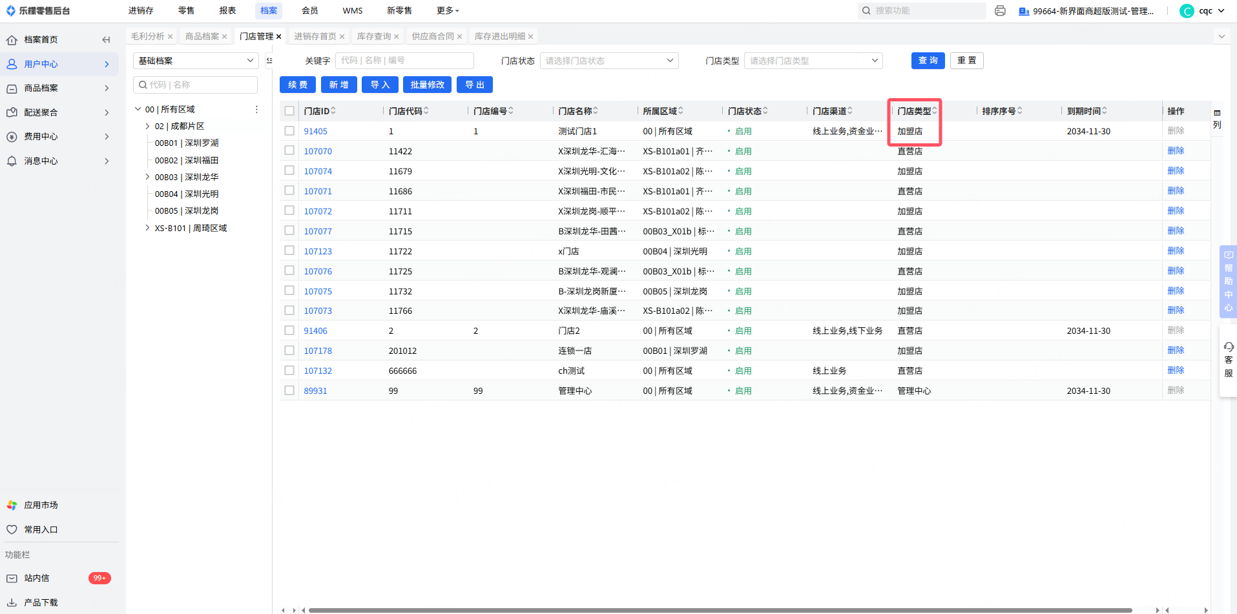The image size is (1237, 614).
Task: Check the row for store 107074
Action: tap(289, 171)
